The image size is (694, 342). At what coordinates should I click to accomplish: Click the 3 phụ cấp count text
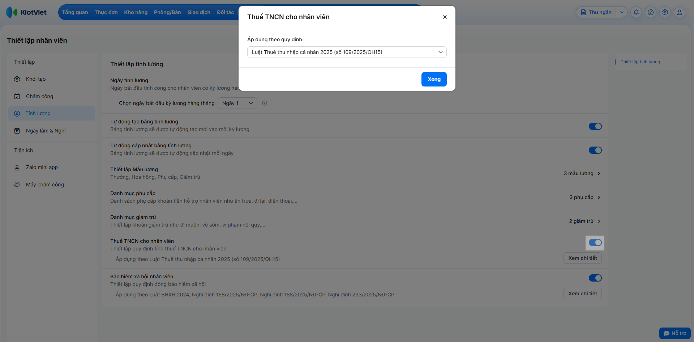(x=581, y=197)
